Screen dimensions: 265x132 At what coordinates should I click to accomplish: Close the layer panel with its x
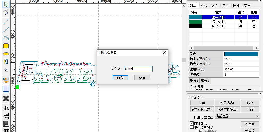coord(260,1)
